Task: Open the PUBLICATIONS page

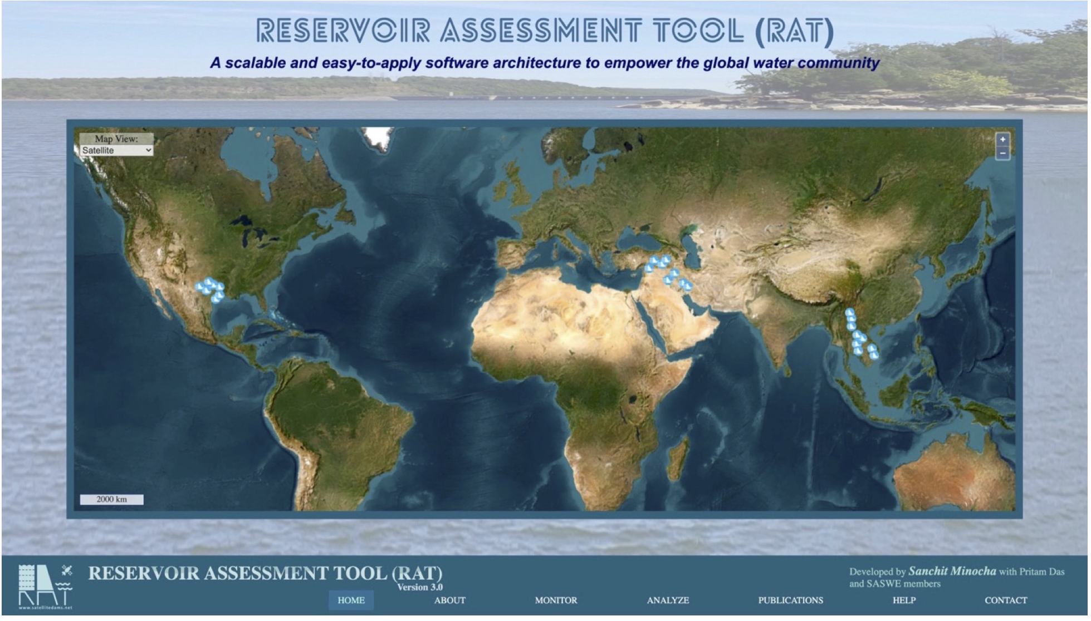Action: [x=791, y=602]
